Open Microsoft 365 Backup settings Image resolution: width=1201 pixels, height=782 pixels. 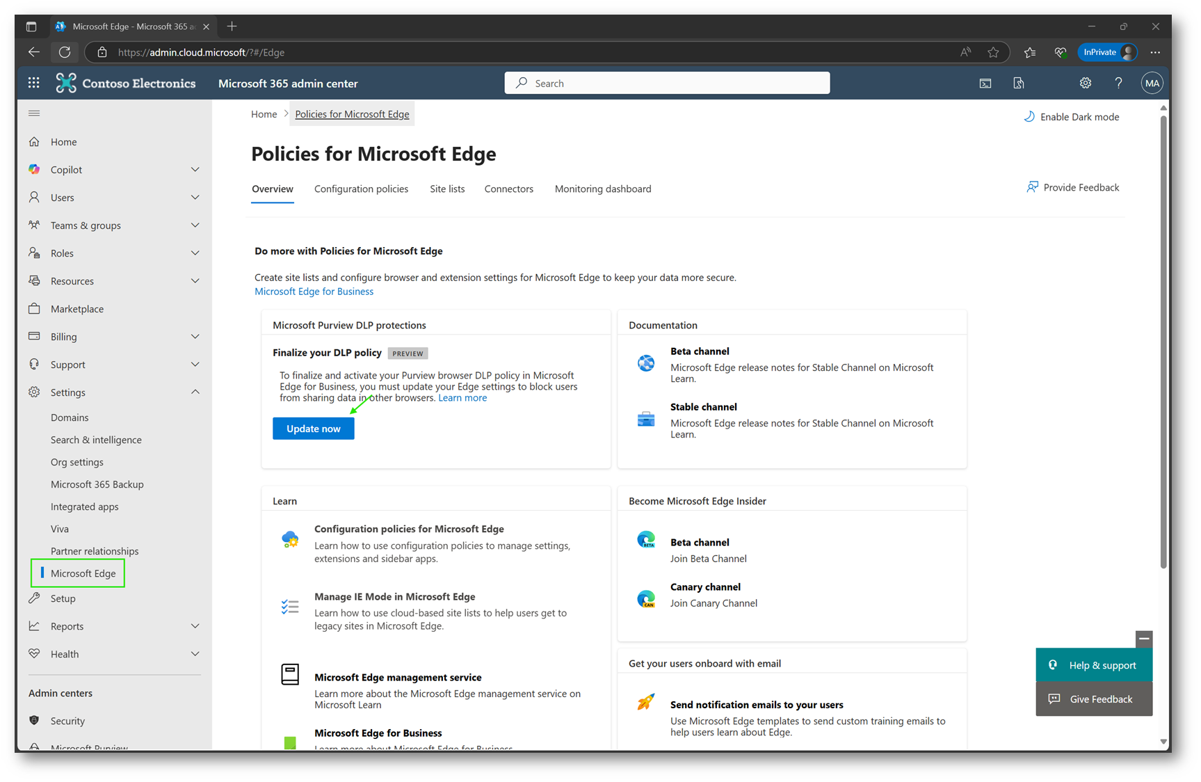pyautogui.click(x=97, y=484)
